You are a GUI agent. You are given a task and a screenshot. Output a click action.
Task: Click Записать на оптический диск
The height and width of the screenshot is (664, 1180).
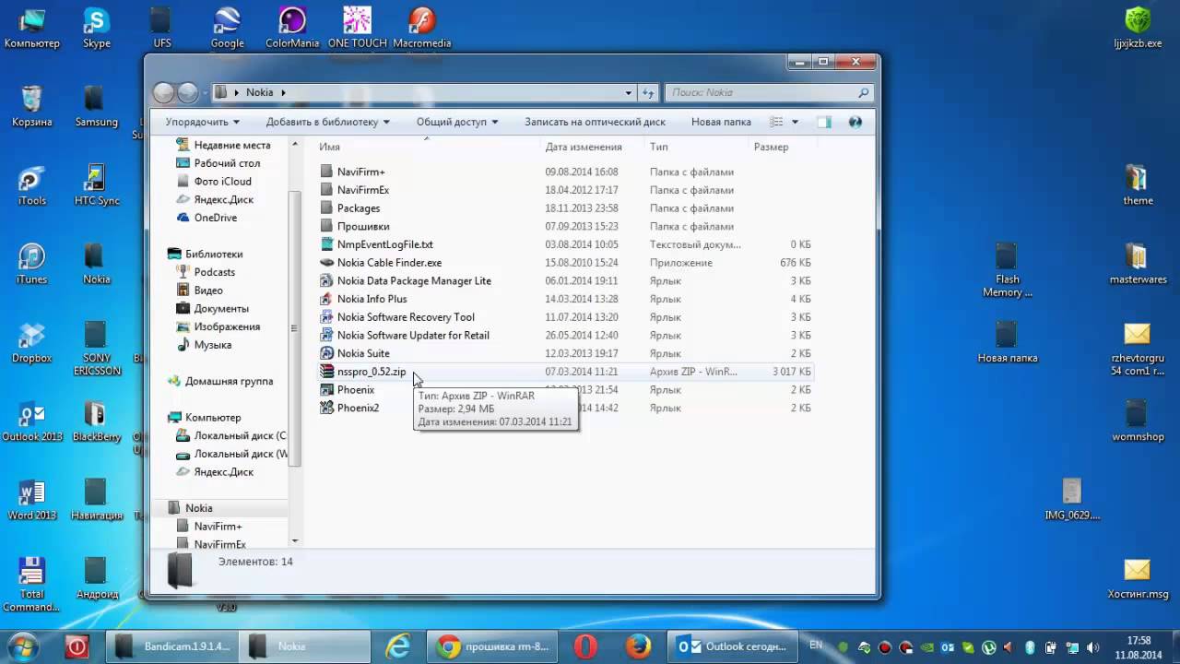point(595,122)
